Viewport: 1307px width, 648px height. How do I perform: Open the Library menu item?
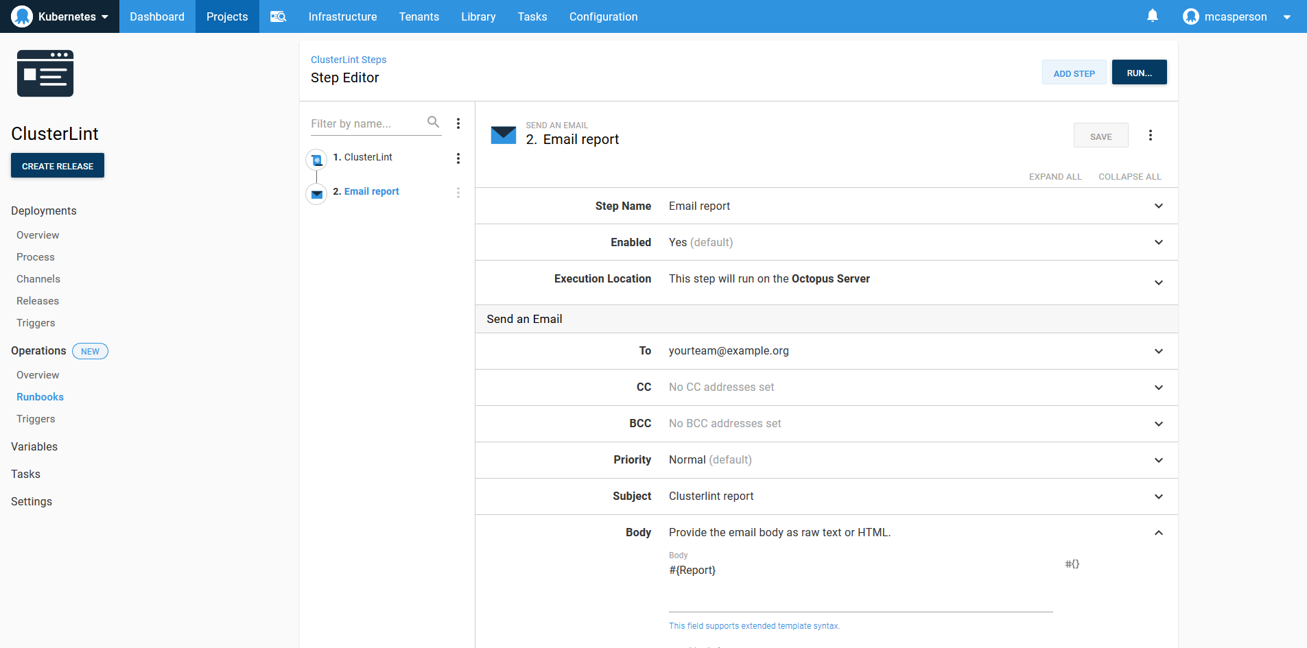pos(478,16)
